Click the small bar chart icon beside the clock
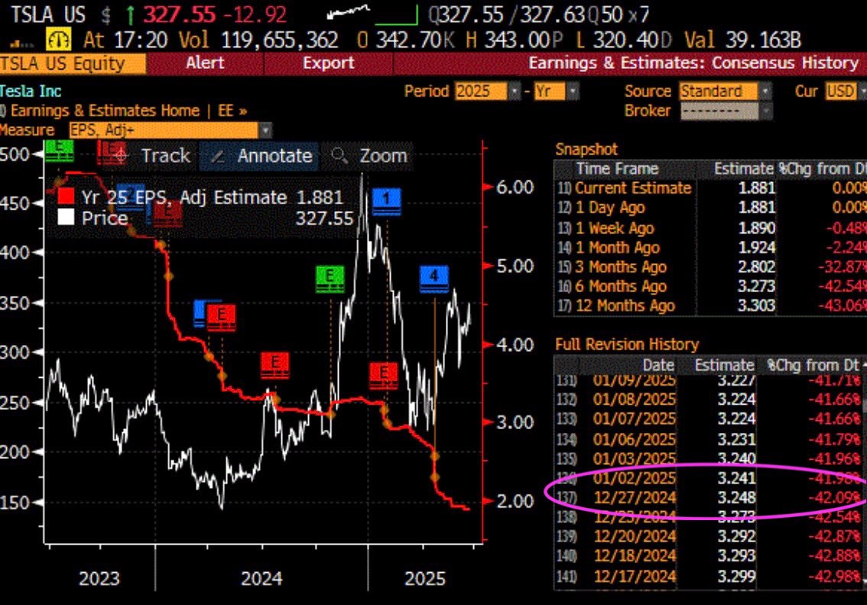 point(23,43)
